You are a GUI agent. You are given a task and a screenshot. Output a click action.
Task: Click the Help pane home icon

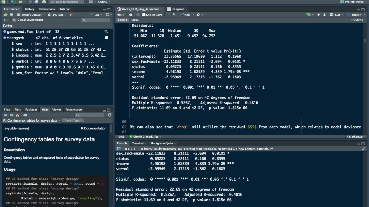[17, 115]
